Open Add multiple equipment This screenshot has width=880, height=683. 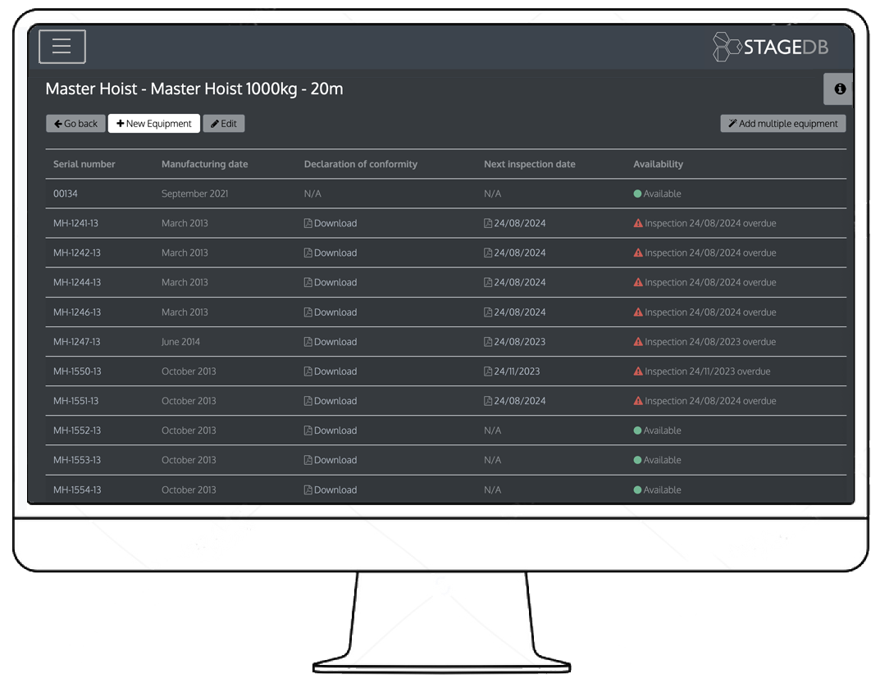coord(782,124)
